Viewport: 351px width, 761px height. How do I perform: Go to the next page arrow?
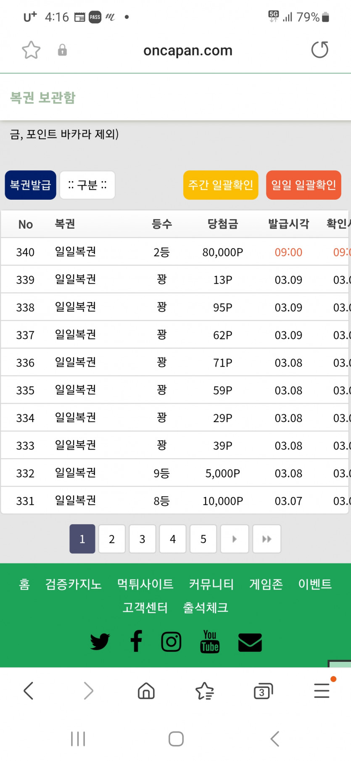[235, 539]
